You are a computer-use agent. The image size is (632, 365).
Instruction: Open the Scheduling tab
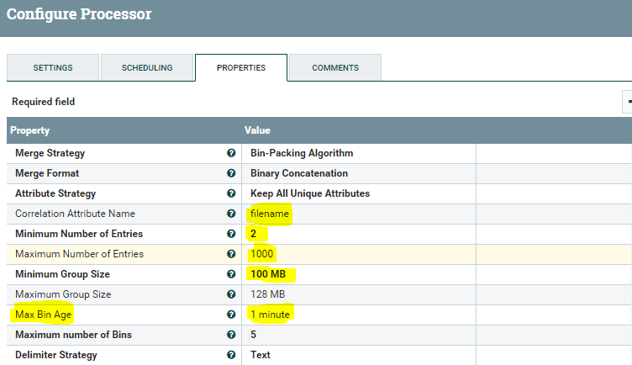point(147,68)
